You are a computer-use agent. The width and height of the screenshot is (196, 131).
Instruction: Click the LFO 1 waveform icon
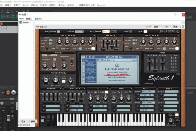(x=95, y=92)
